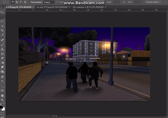Select the Path Selection tool
This screenshot has height=118, width=168.
tap(2, 86)
